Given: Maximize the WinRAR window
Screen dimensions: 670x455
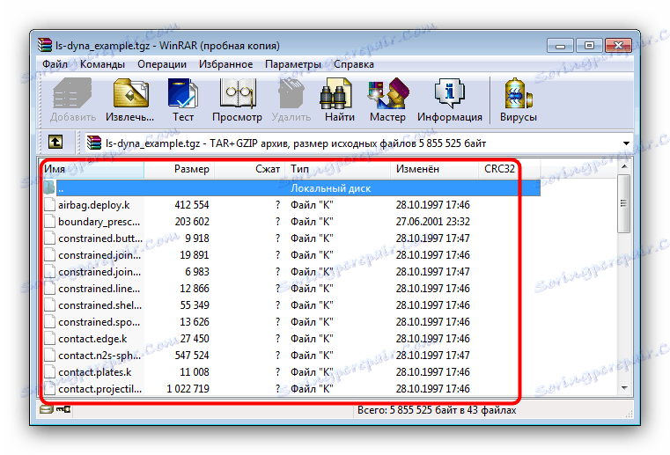Looking at the screenshot, I should pos(589,45).
